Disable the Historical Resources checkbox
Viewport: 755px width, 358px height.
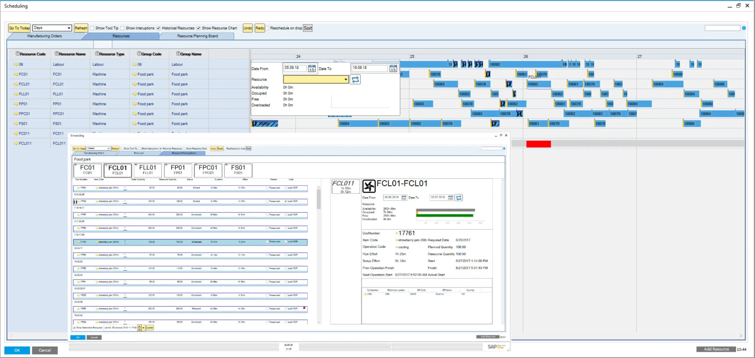tap(159, 28)
